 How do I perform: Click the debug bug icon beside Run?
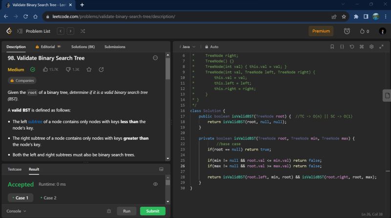pyautogui.click(x=109, y=211)
